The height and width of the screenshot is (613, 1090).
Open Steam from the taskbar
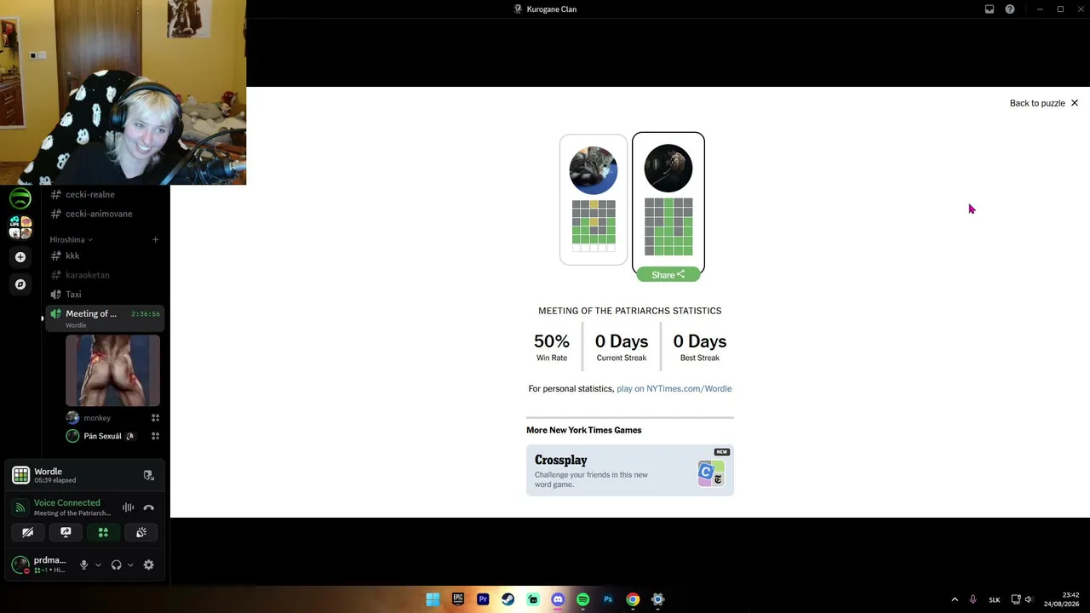(508, 599)
